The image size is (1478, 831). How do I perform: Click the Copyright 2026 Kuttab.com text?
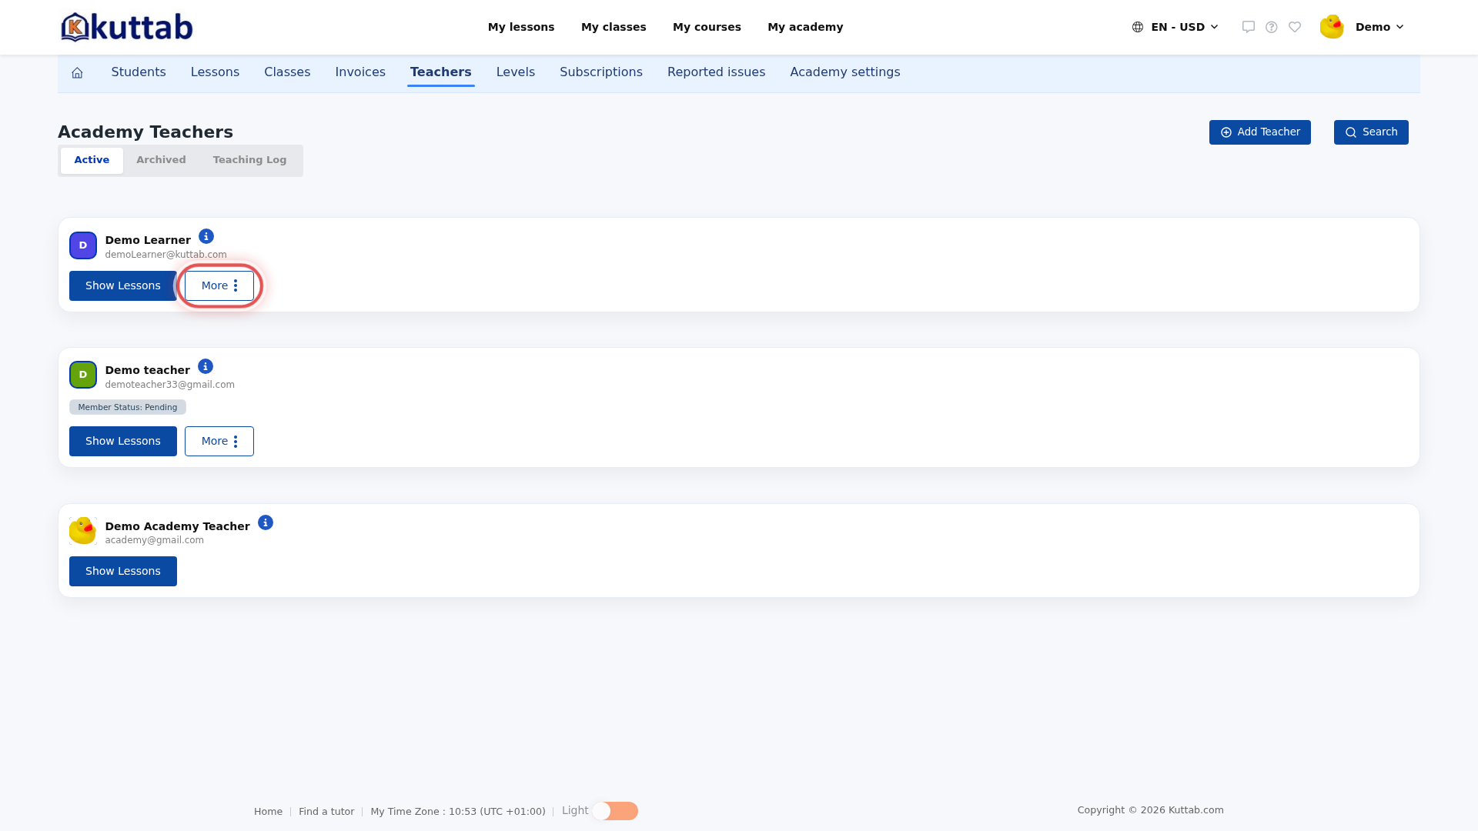pyautogui.click(x=1151, y=810)
